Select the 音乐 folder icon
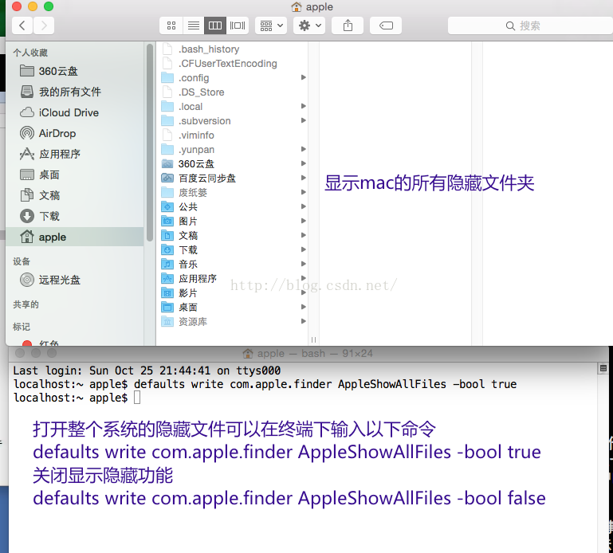Image resolution: width=613 pixels, height=553 pixels. tap(167, 265)
